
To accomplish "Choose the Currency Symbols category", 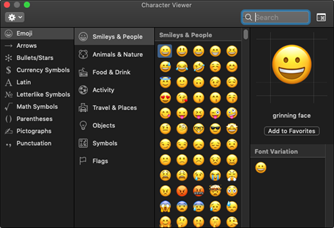I will pos(37,70).
